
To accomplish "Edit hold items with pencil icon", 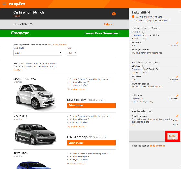I will click(x=177, y=96).
